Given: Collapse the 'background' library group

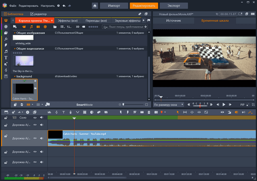Looking at the screenshot, I should 15,76.
